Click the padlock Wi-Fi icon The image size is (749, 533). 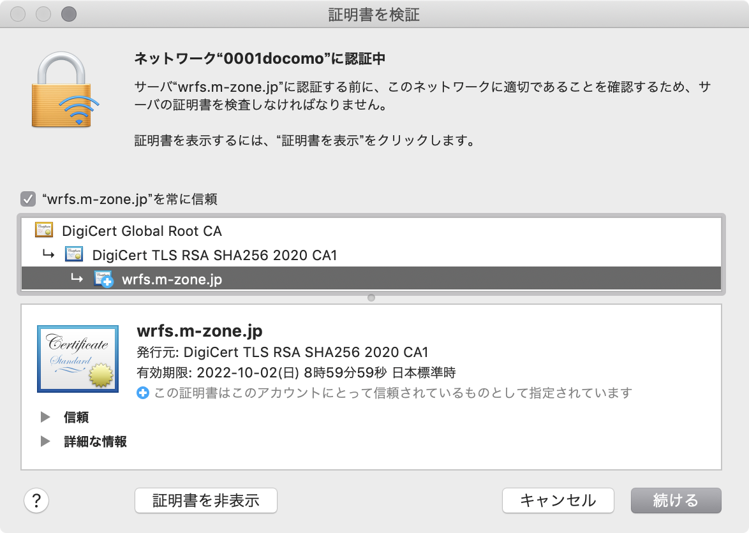(x=64, y=90)
